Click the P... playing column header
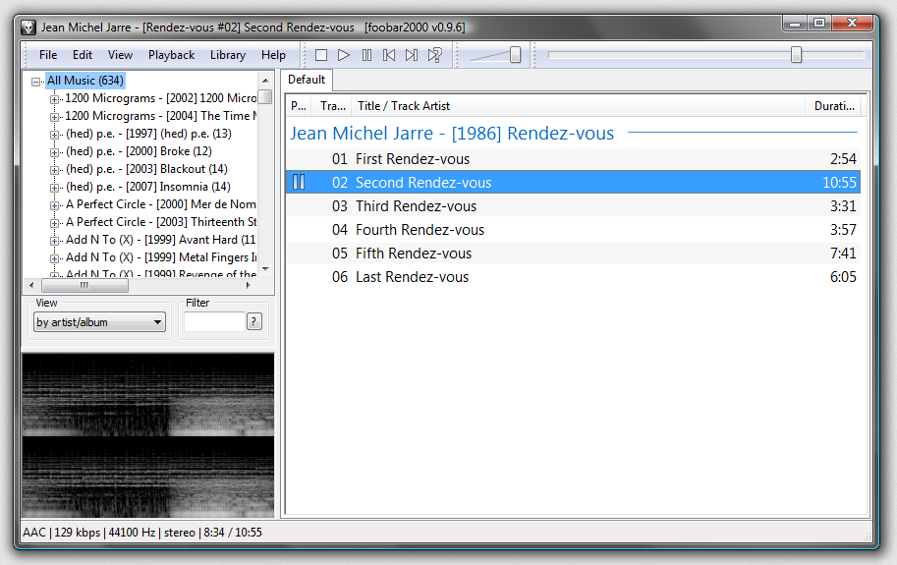Image resolution: width=897 pixels, height=565 pixels. coord(300,106)
